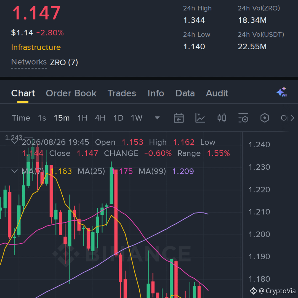Screen dimensions: 298x298
Task: Click the $1.14 USD price
Action: point(22,33)
